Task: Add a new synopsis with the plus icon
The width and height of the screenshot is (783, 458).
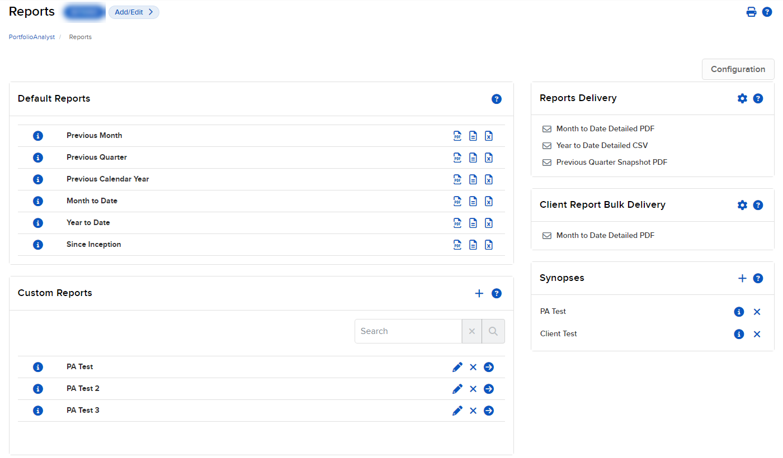Action: tap(742, 278)
